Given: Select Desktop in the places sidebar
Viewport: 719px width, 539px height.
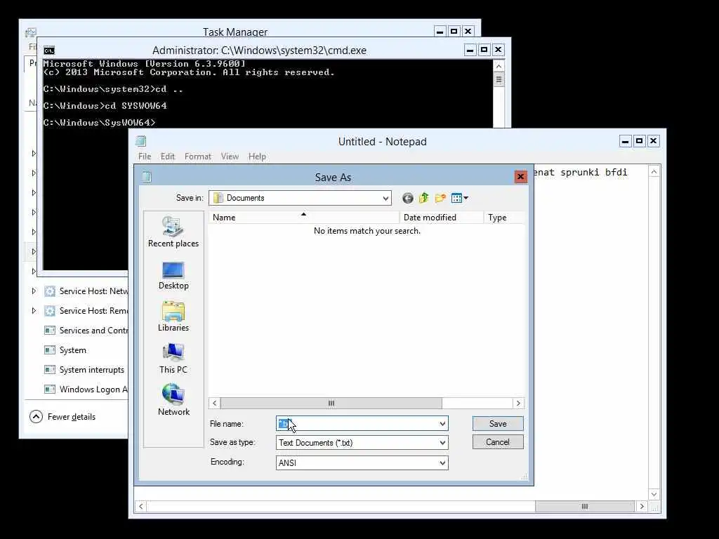Looking at the screenshot, I should pos(173,276).
